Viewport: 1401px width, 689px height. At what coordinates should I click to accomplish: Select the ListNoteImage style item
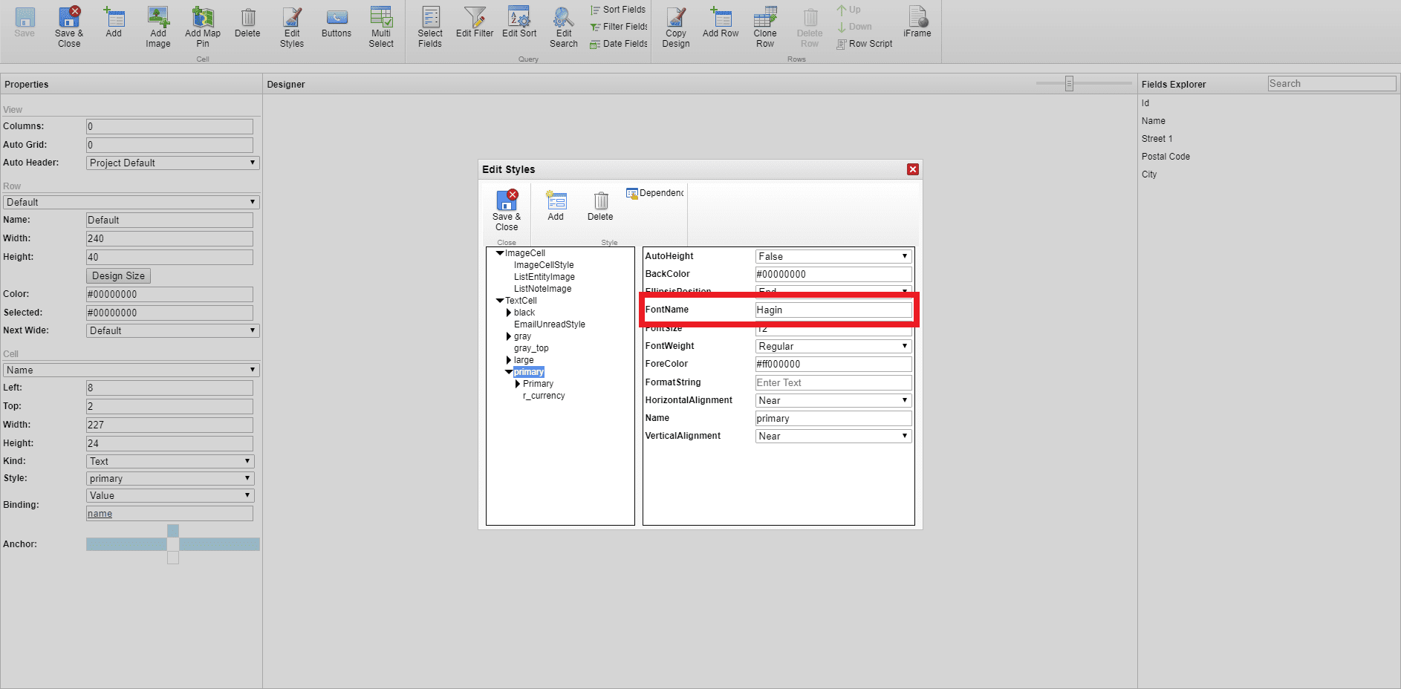tap(543, 289)
